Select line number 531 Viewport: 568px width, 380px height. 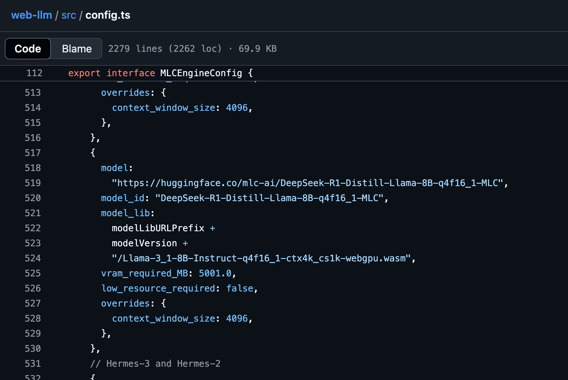pyautogui.click(x=33, y=363)
